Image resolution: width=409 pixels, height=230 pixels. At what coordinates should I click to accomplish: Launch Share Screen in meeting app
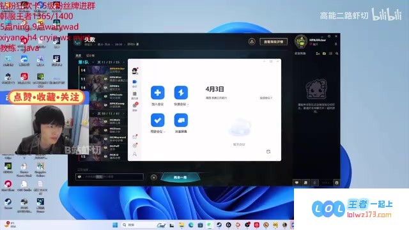pyautogui.click(x=181, y=120)
